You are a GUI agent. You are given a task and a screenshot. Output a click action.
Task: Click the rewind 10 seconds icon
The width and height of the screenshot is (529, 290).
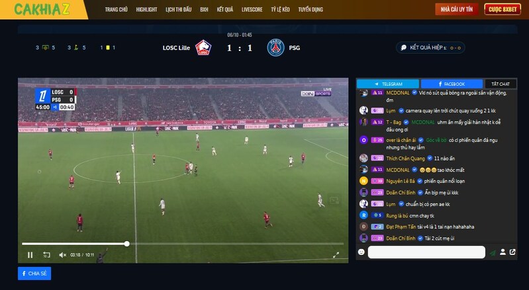[x=46, y=255]
